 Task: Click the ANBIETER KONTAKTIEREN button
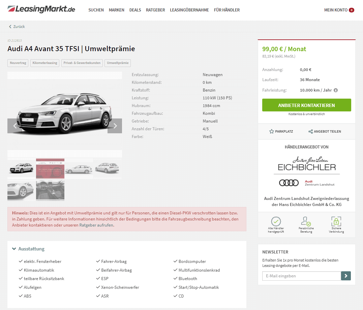click(x=306, y=105)
